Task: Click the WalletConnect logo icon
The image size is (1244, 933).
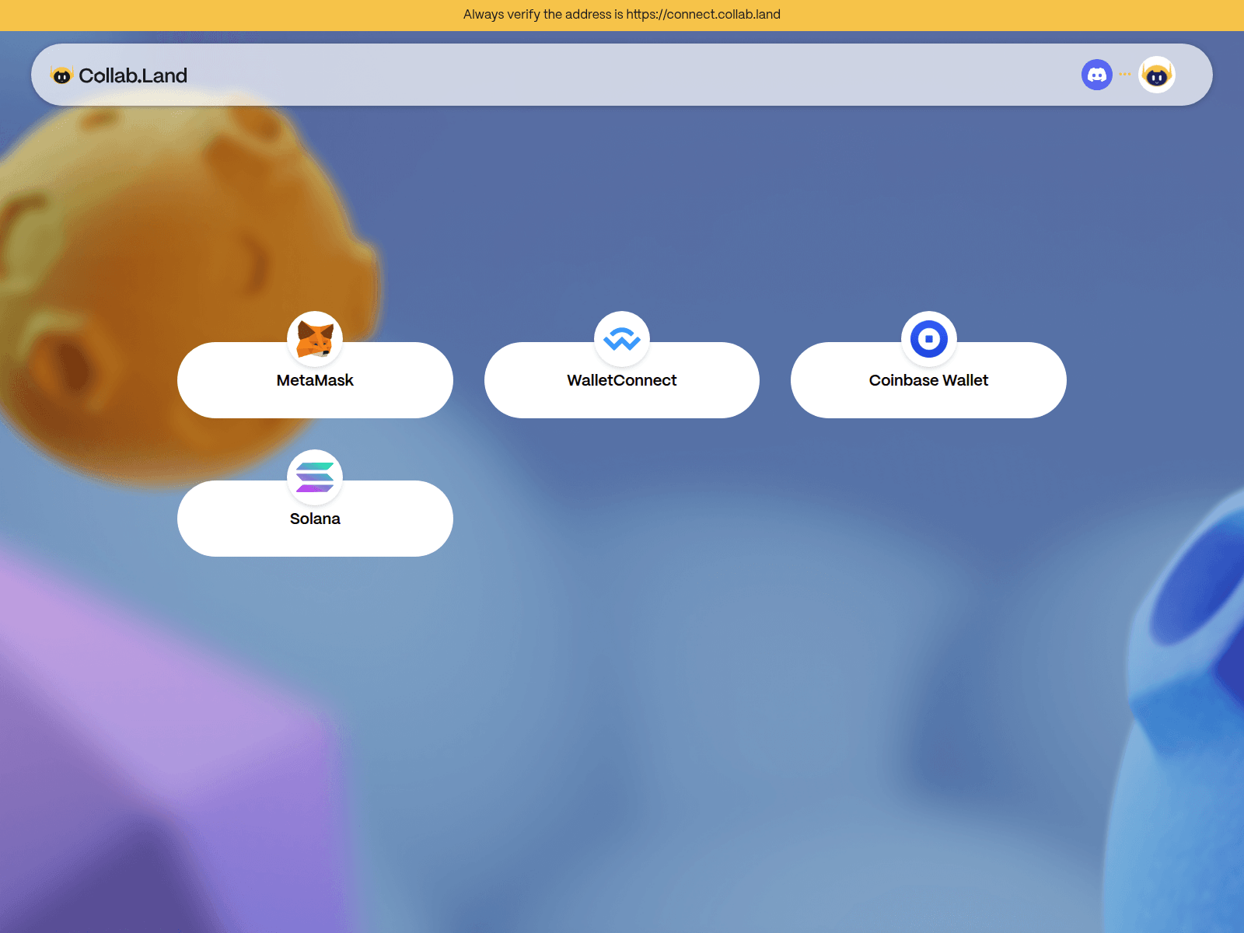Action: pos(622,339)
